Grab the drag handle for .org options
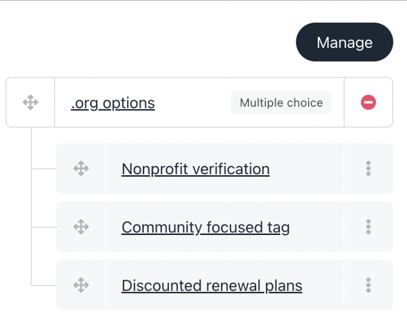This screenshot has height=336, width=407. click(30, 102)
